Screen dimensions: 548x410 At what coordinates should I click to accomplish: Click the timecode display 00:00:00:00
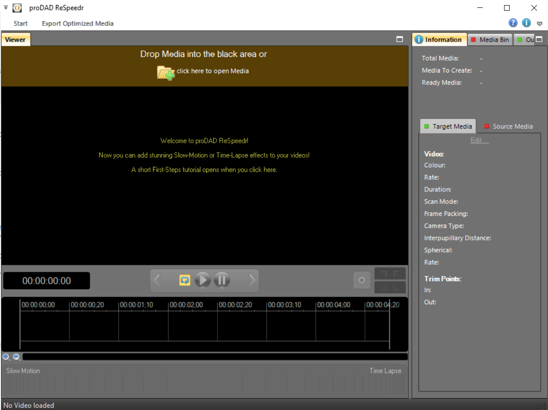point(47,281)
